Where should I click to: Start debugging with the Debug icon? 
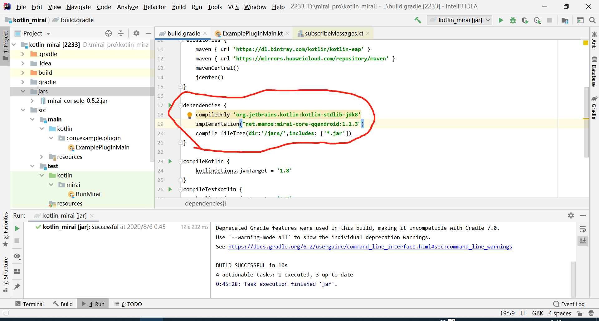tap(513, 20)
